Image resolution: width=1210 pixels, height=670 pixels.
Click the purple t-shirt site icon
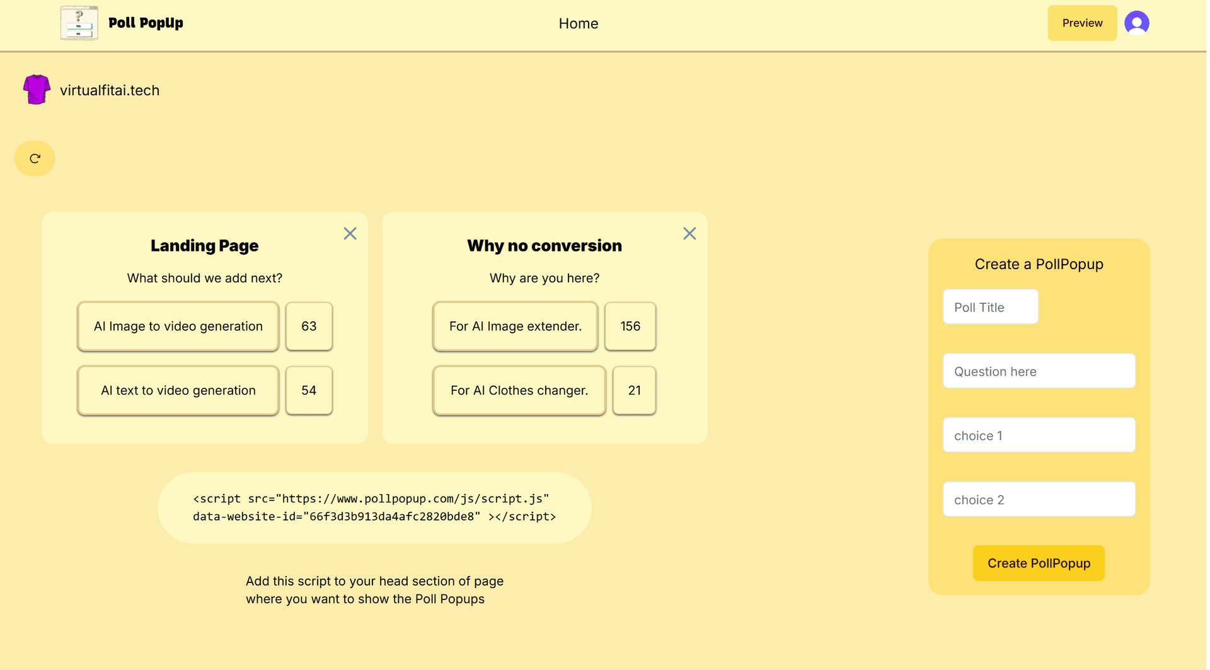pyautogui.click(x=37, y=90)
